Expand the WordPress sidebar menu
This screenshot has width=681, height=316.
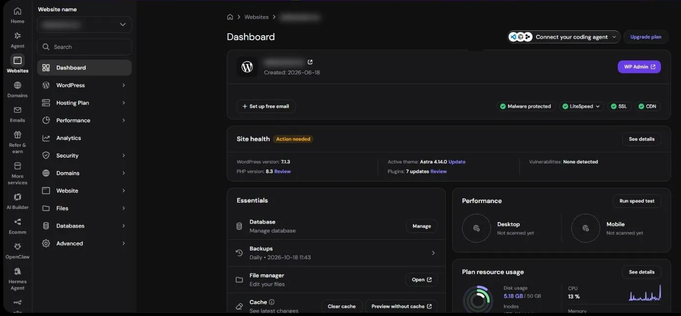tap(123, 85)
